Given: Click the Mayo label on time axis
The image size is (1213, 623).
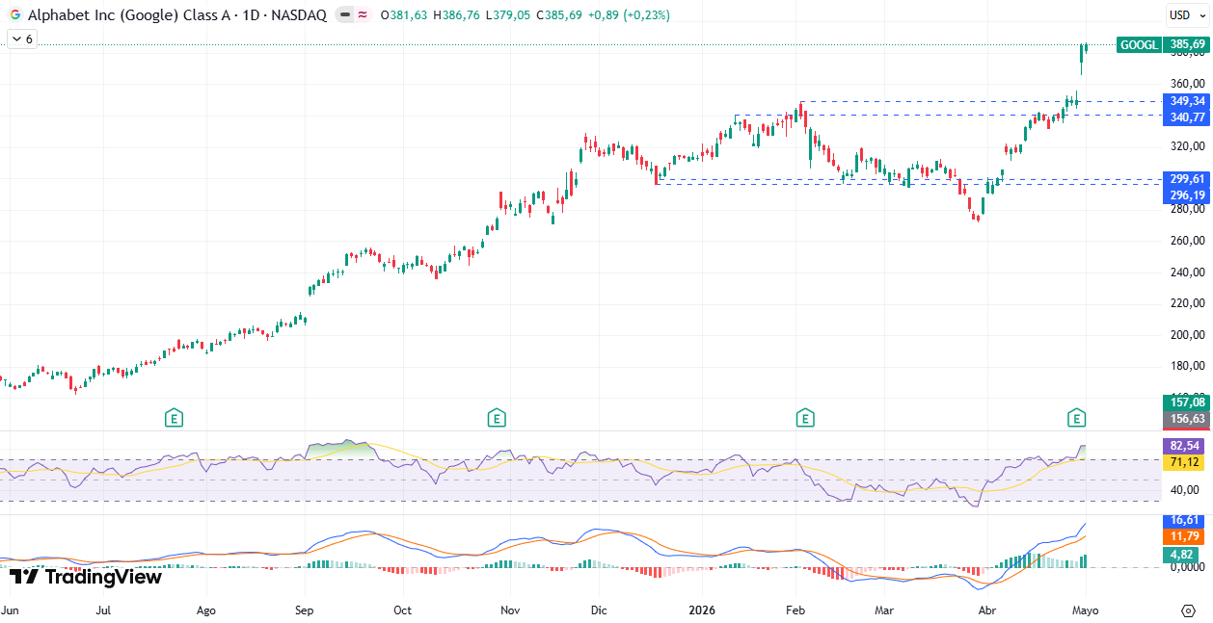Looking at the screenshot, I should tap(1086, 610).
